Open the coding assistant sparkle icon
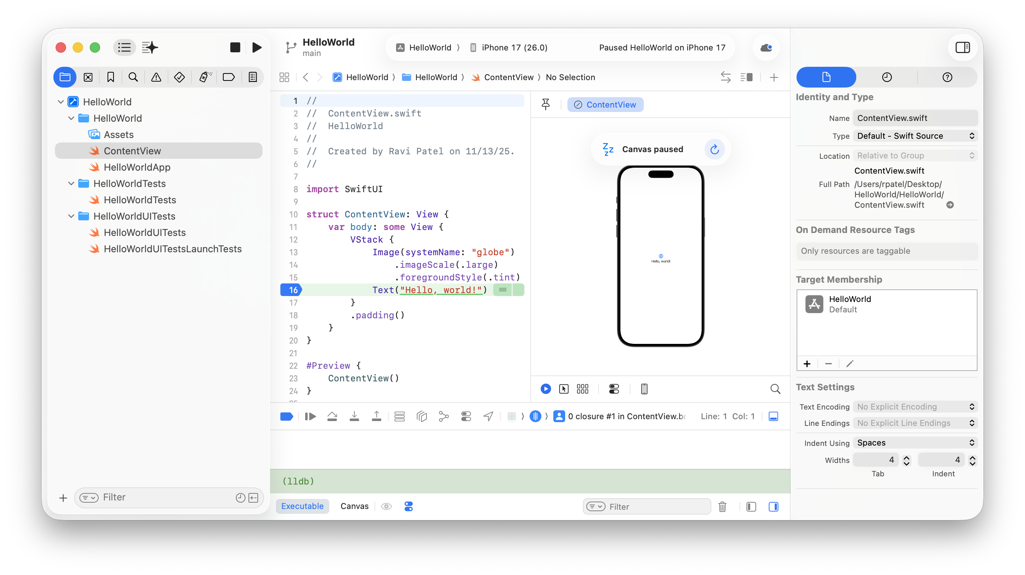The height and width of the screenshot is (575, 1025). pyautogui.click(x=149, y=47)
